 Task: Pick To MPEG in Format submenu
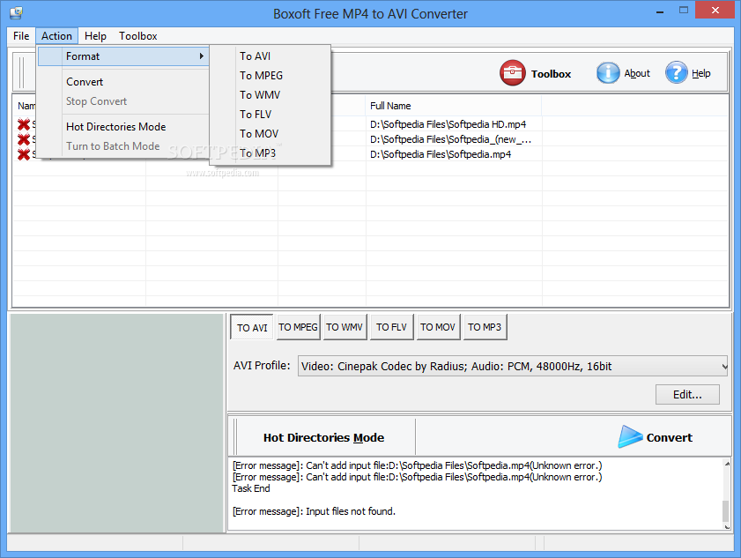(270, 76)
